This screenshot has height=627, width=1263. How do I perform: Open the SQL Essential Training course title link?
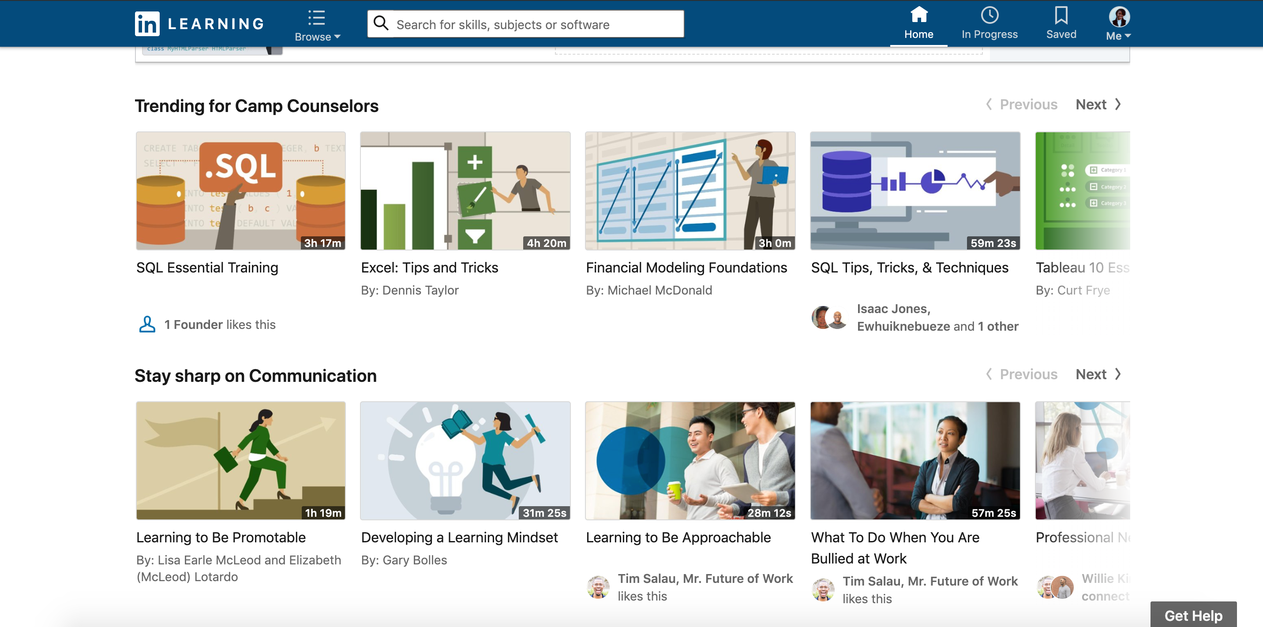pyautogui.click(x=206, y=268)
